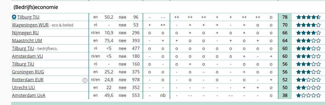Open the Rotterdam EUR link
The image size is (325, 105).
point(28,80)
